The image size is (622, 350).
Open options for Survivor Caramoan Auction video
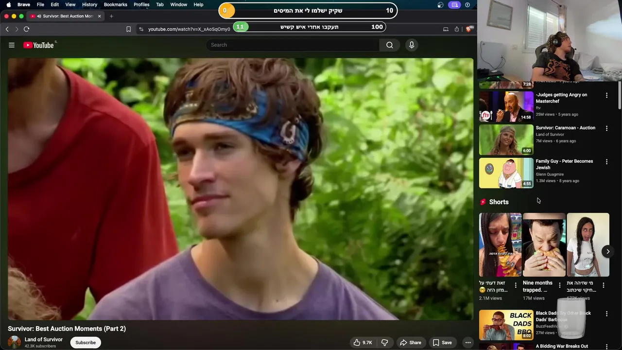click(x=606, y=128)
